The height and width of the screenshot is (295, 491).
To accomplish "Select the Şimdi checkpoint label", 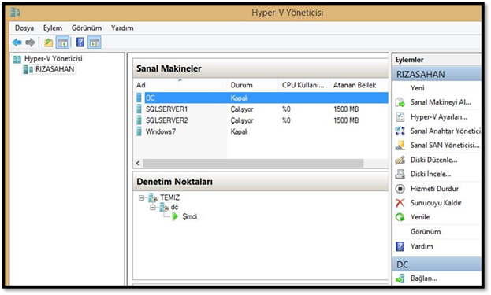I will click(190, 216).
